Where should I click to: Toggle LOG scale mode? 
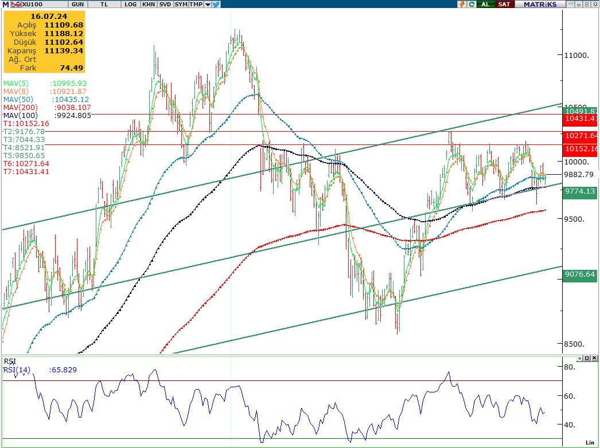pos(130,4)
